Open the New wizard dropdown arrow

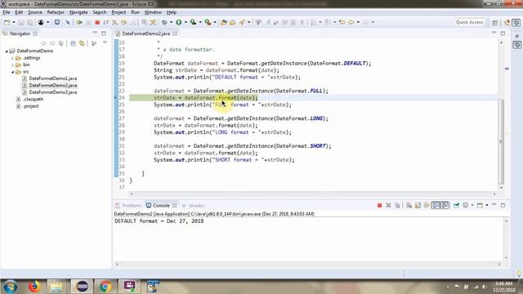click(x=14, y=22)
